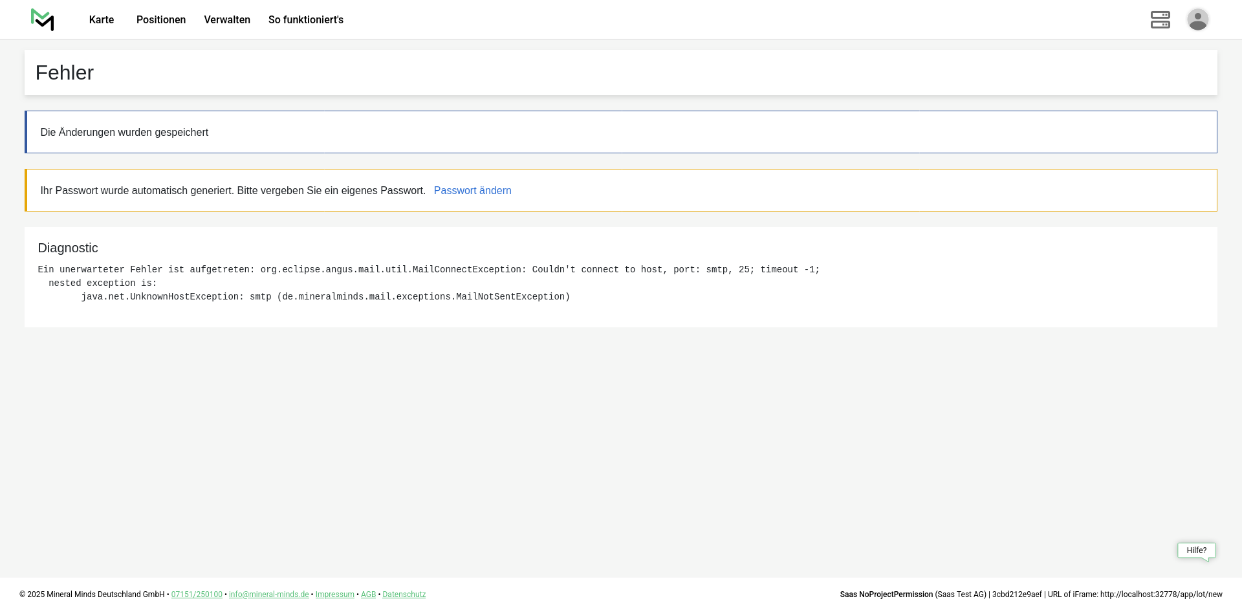Open the Karte menu item
Screen dimensions: 1242x610
pos(102,20)
